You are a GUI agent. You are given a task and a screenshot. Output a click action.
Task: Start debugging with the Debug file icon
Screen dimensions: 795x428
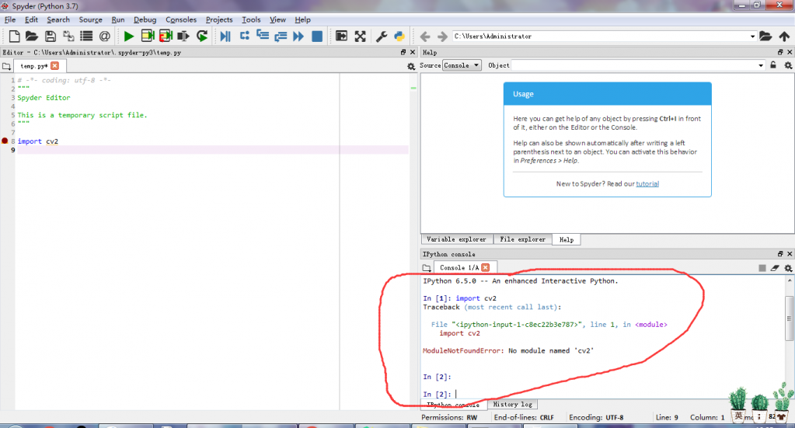pos(225,36)
